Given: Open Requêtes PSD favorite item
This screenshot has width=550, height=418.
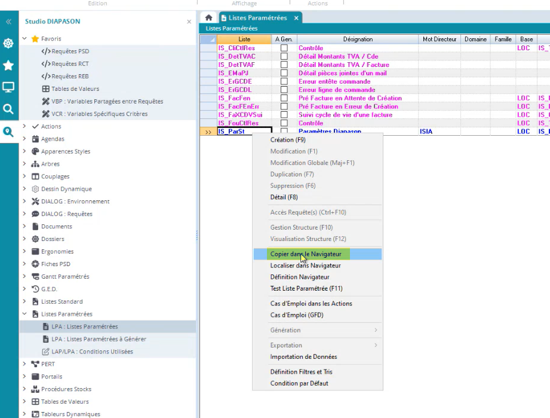Looking at the screenshot, I should [x=69, y=51].
